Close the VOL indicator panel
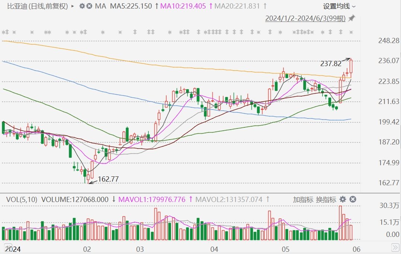Screen dimensions: 401x254 (x=353, y=199)
